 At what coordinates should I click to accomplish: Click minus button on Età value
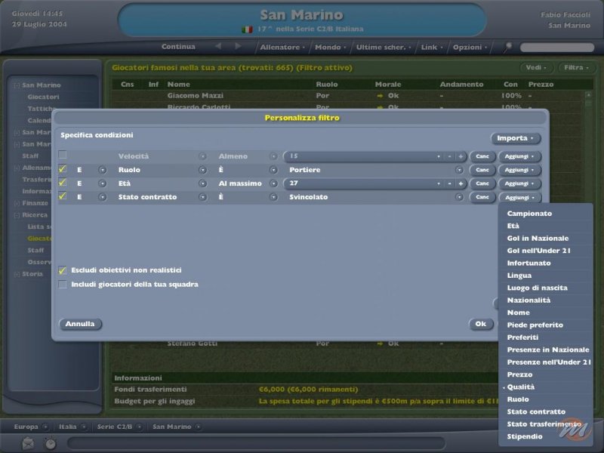click(449, 183)
